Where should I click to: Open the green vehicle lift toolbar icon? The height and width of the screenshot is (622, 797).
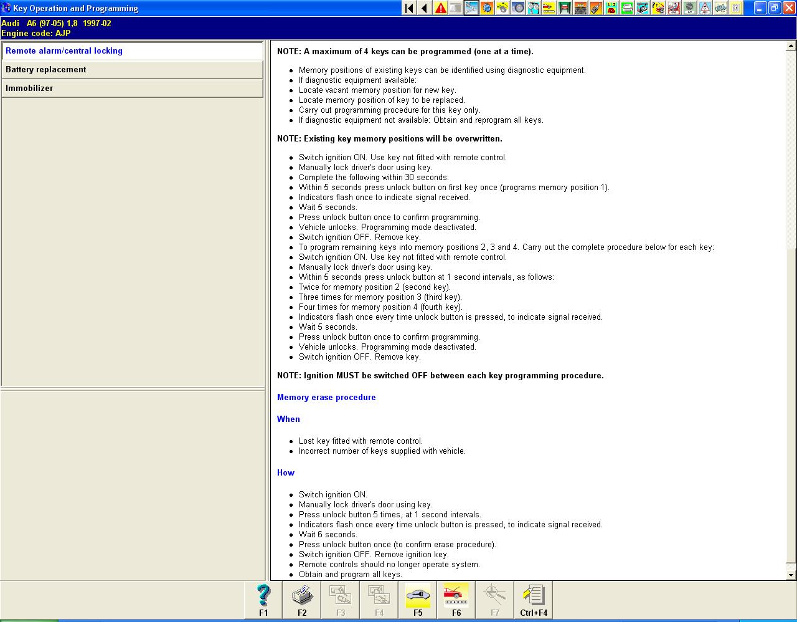tap(565, 8)
